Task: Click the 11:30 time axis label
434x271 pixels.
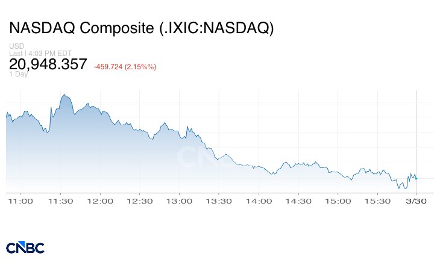Action: (x=61, y=201)
